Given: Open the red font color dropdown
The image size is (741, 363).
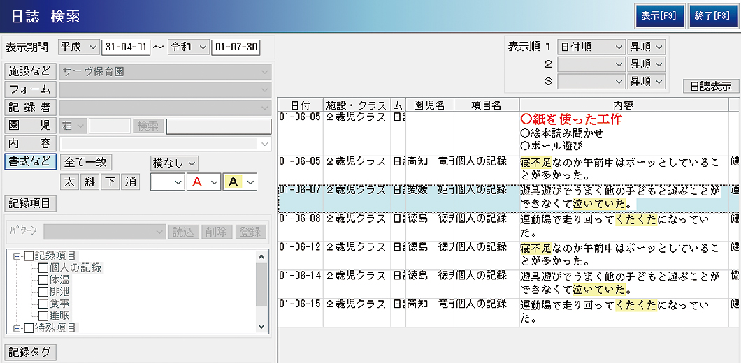Looking at the screenshot, I should coord(213,181).
